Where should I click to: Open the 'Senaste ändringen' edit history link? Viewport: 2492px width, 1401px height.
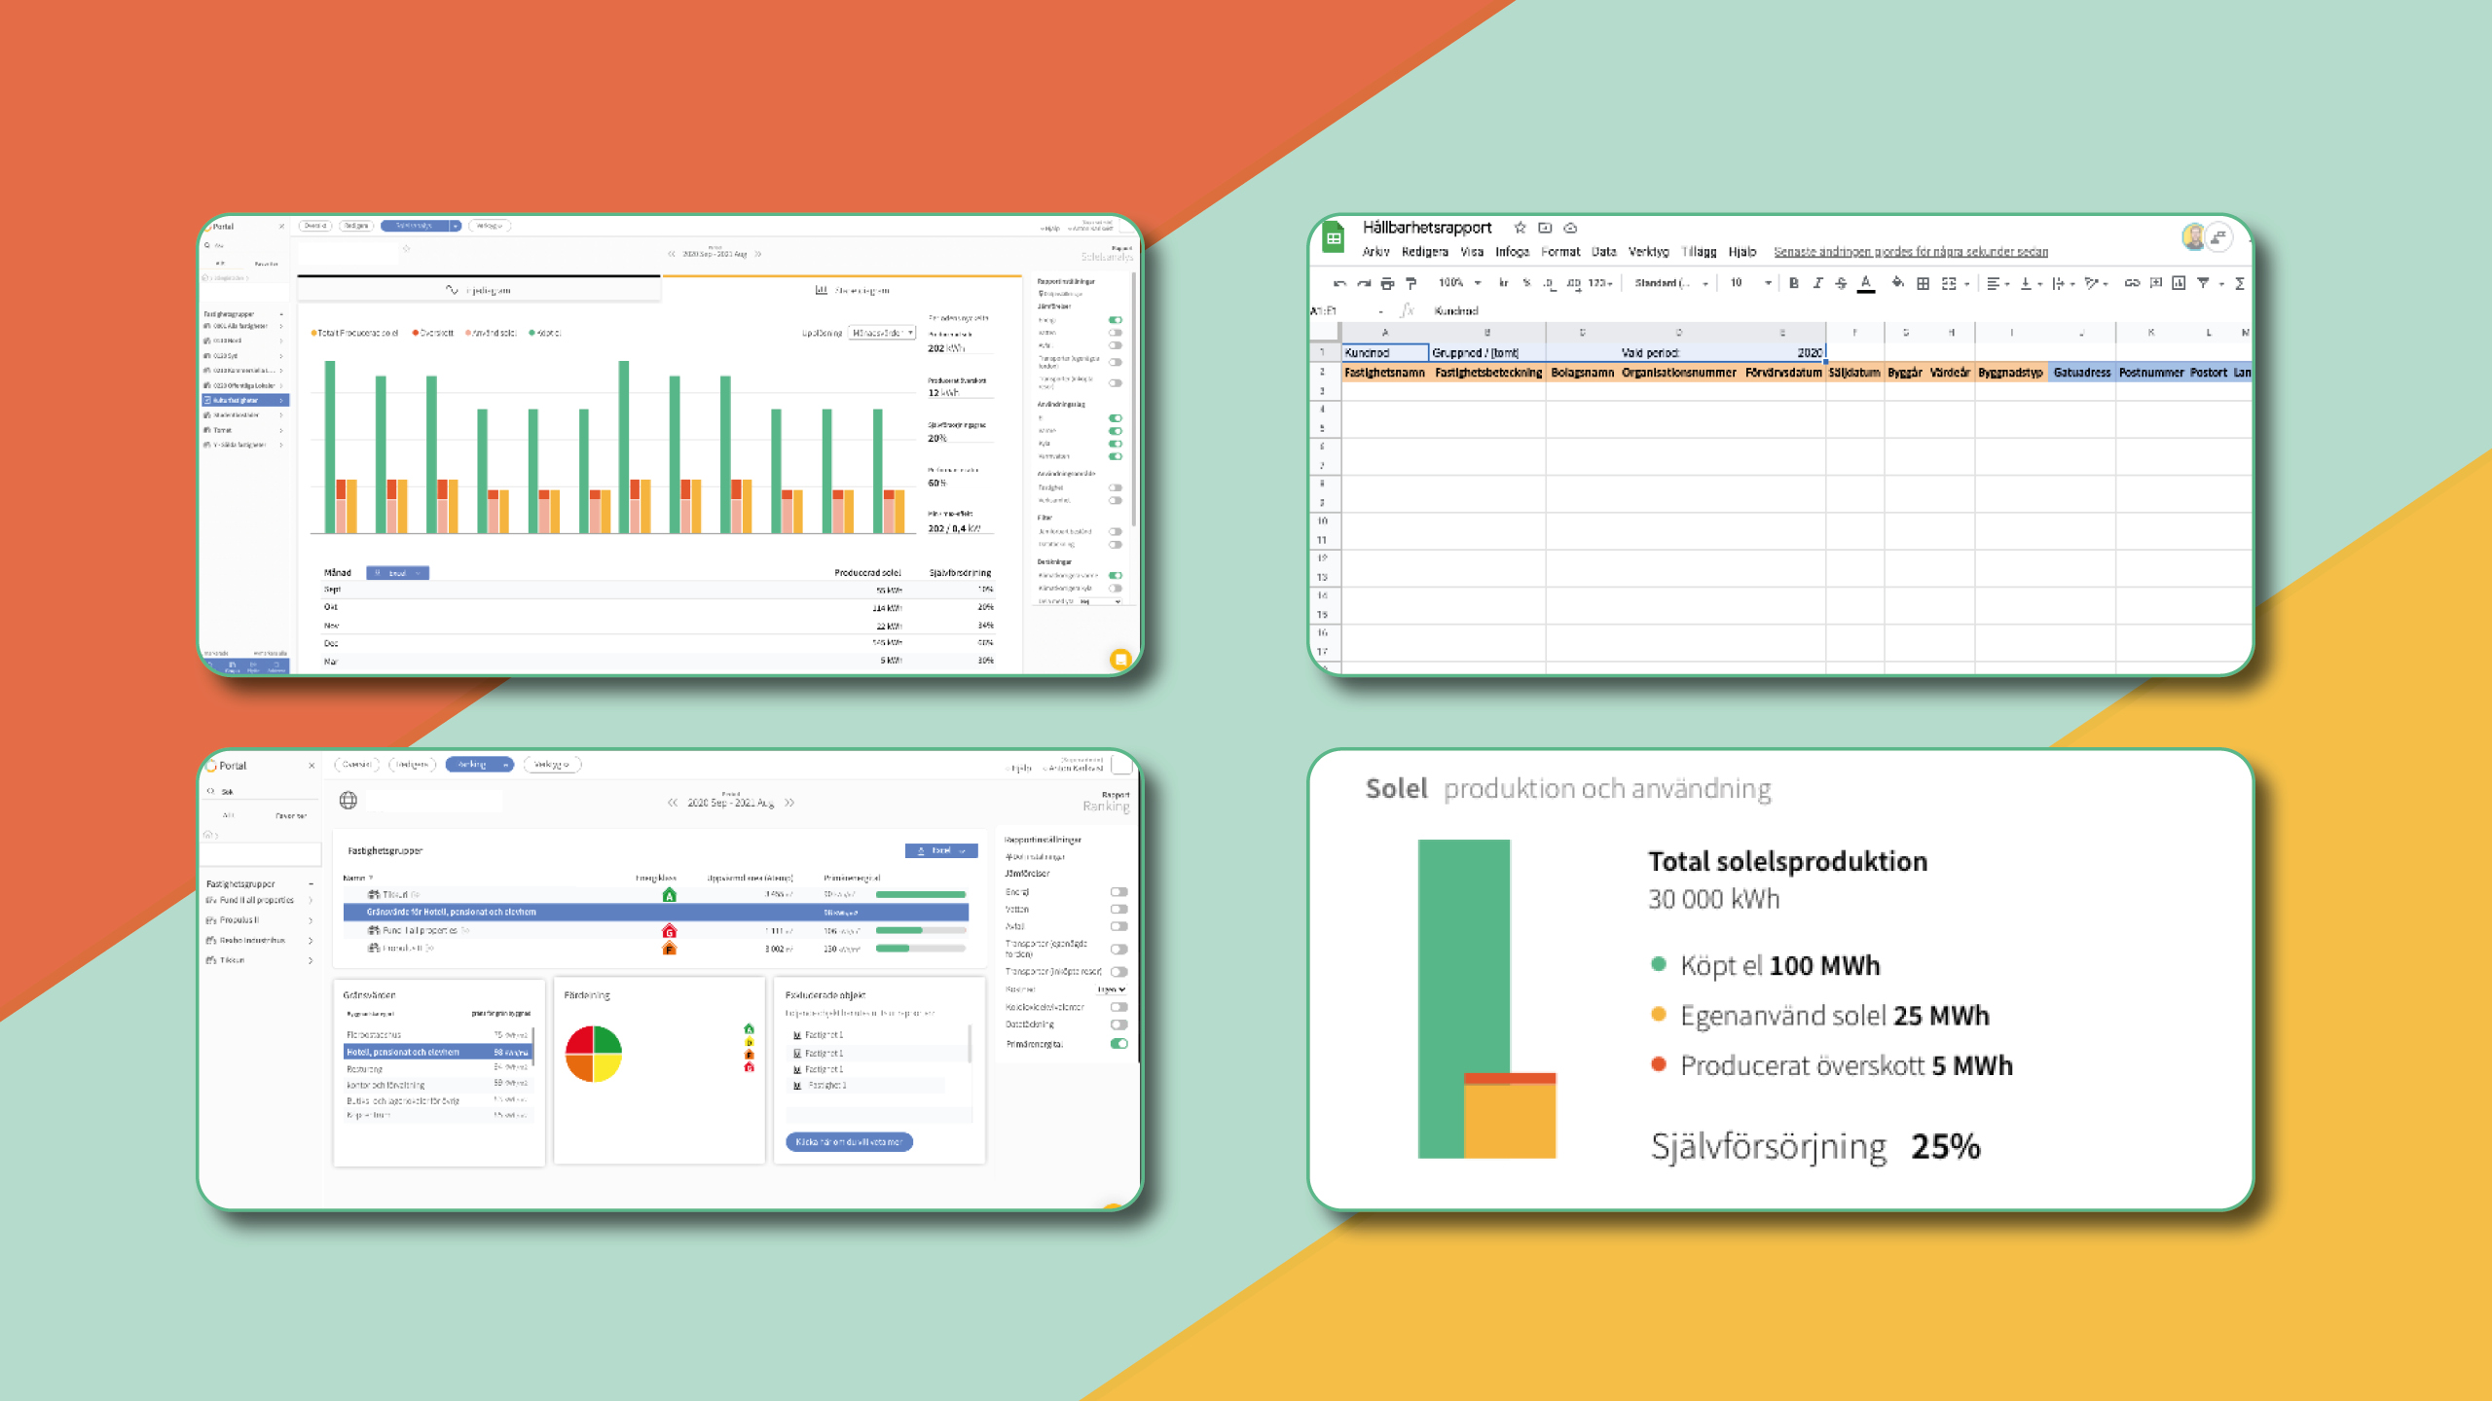pos(1910,252)
